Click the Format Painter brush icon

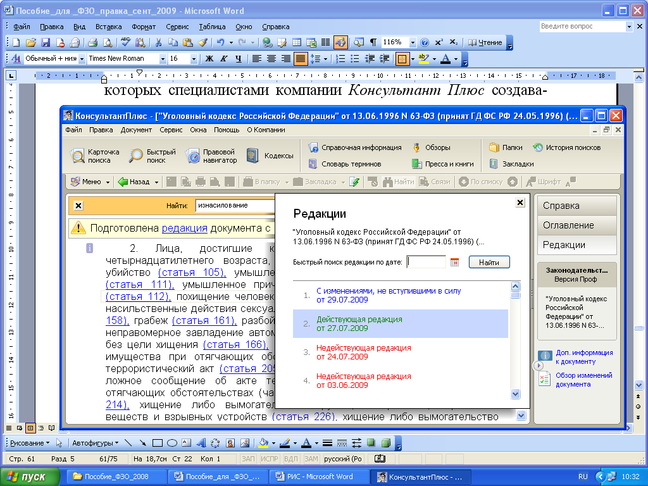(x=202, y=42)
